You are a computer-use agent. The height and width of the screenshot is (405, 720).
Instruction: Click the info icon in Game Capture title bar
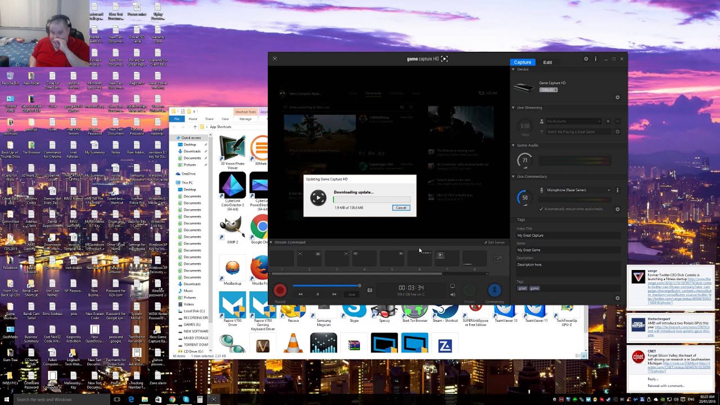pos(596,58)
